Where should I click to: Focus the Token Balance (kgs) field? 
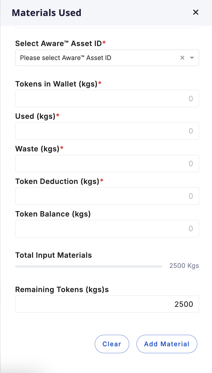coord(107,229)
